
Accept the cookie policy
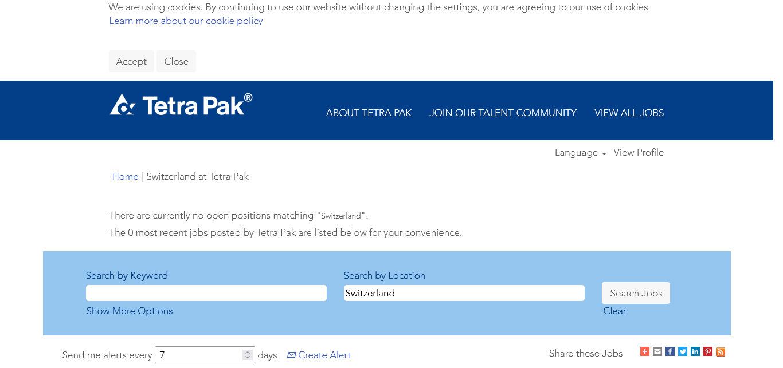coord(131,62)
